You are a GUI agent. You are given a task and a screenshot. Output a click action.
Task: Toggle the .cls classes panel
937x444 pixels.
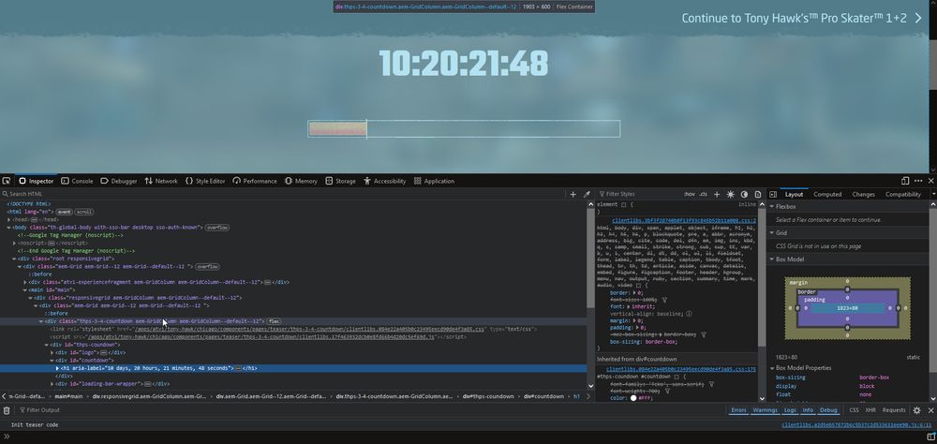(x=704, y=194)
